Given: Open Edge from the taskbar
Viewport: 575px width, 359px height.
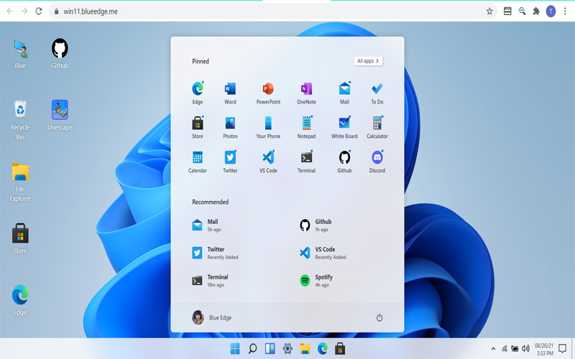Looking at the screenshot, I should click(323, 349).
